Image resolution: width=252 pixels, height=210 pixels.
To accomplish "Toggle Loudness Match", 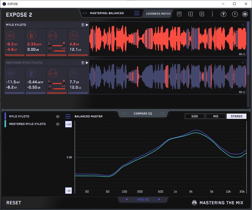I will pyautogui.click(x=158, y=14).
